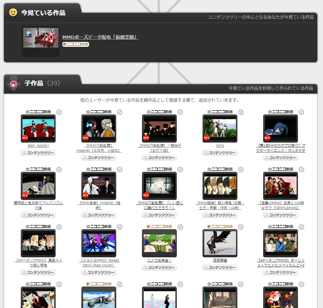Image resolution: width=323 pixels, height=308 pixels.
Task: Click the ニコニコ動画 logo above Girls thumbnail
Action: [x=220, y=112]
